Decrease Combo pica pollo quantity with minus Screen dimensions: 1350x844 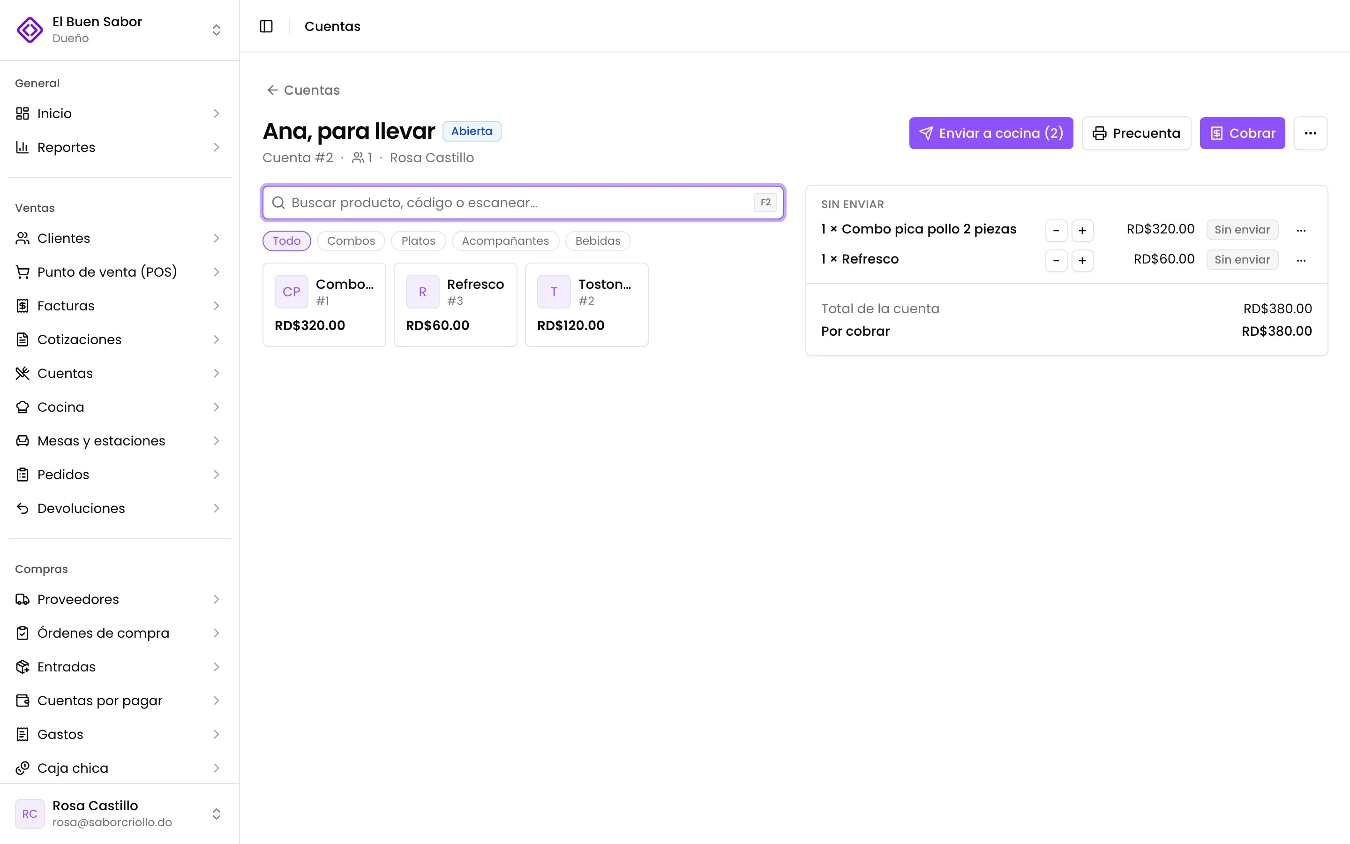1056,231
